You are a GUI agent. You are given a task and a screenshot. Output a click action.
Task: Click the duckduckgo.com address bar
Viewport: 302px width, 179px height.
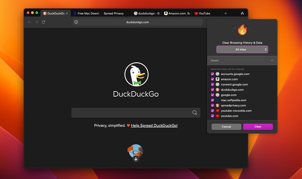tap(138, 22)
